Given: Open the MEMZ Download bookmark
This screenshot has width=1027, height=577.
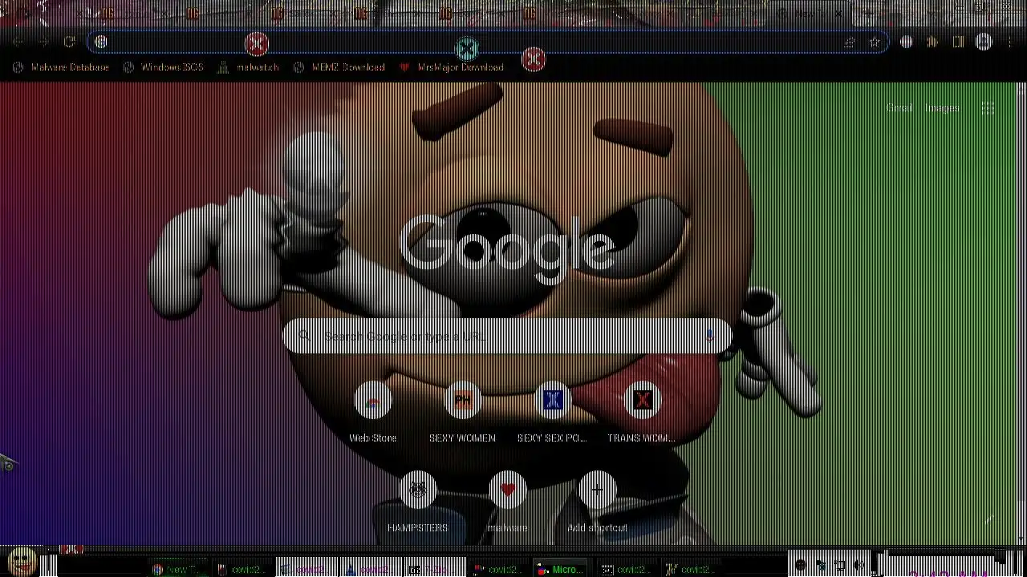Looking at the screenshot, I should [339, 67].
